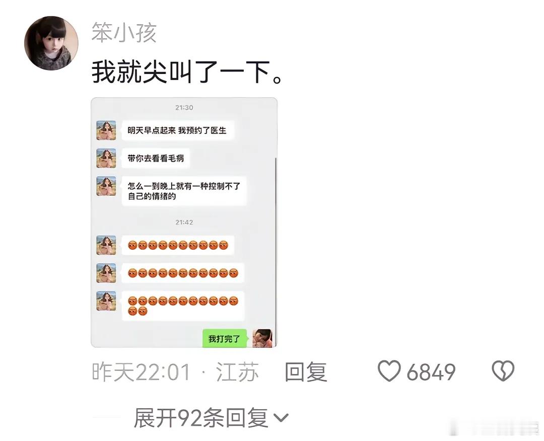Image resolution: width=544 pixels, height=441 pixels.
Task: Click first angry emoji message row
Action: pos(178,245)
